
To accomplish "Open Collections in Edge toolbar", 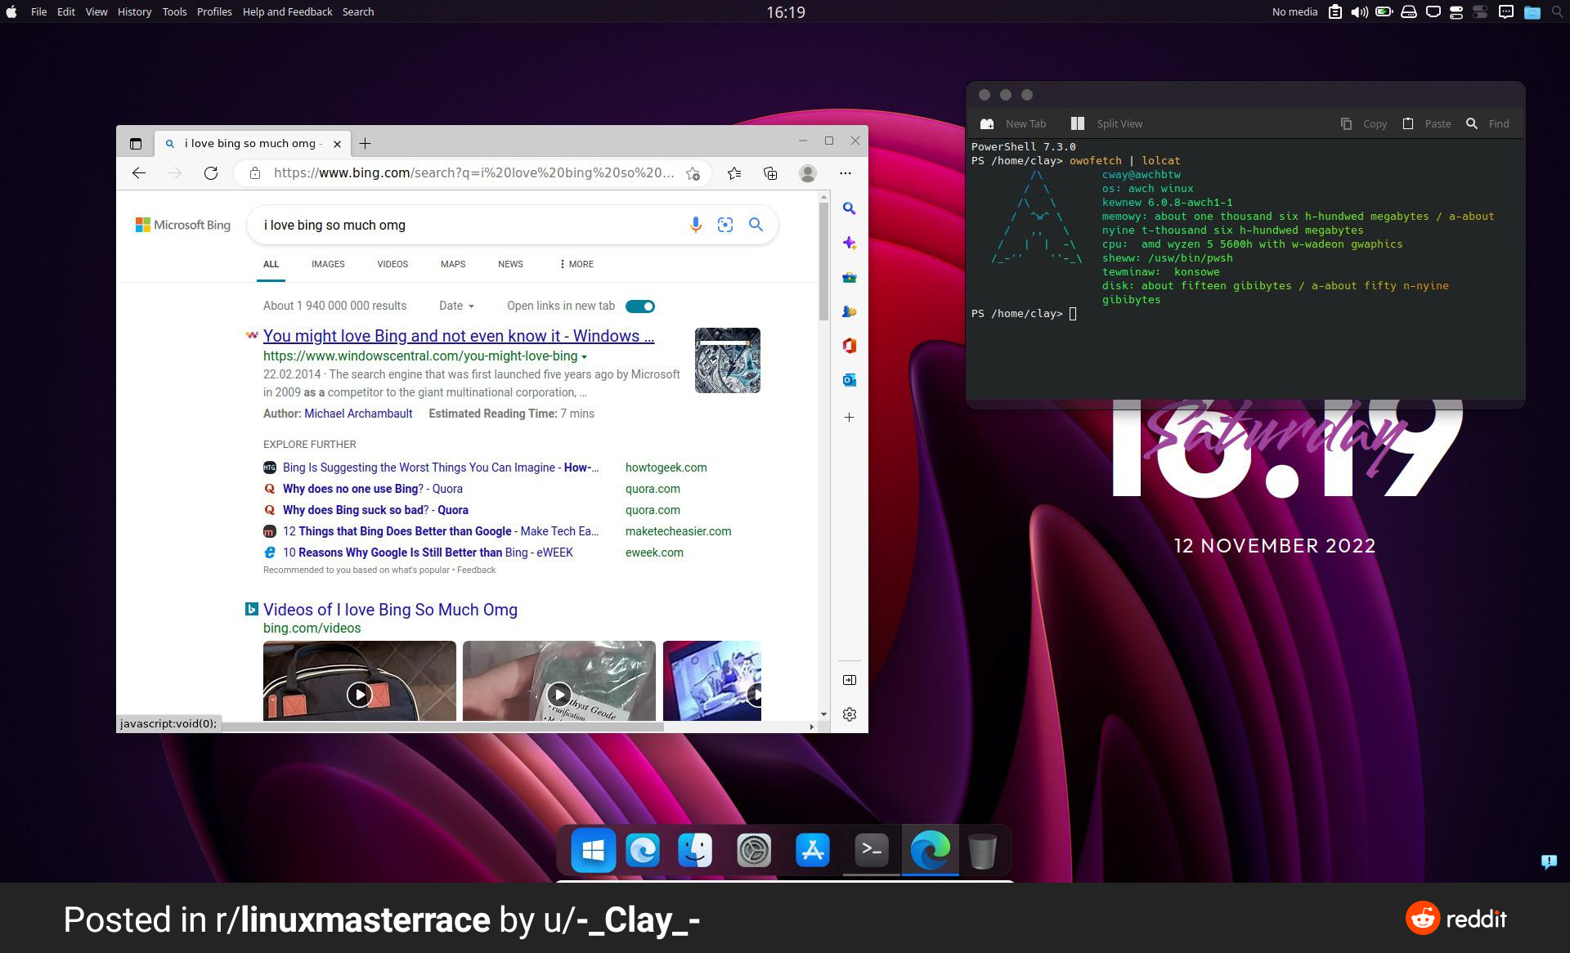I will (770, 173).
